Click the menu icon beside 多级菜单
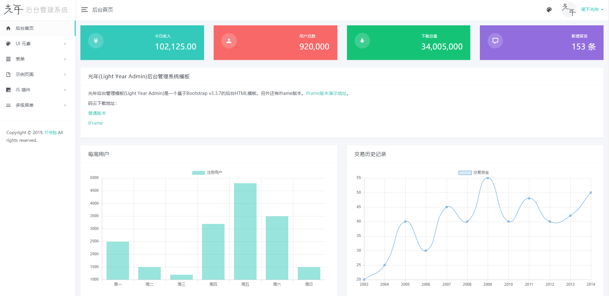The height and width of the screenshot is (296, 609). point(8,105)
